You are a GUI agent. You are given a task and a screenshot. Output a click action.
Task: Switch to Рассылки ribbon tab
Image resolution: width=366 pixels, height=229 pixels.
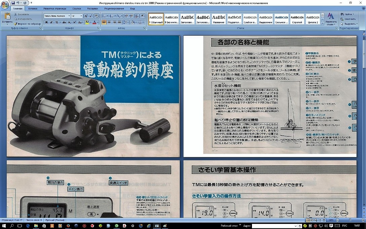(x=93, y=9)
